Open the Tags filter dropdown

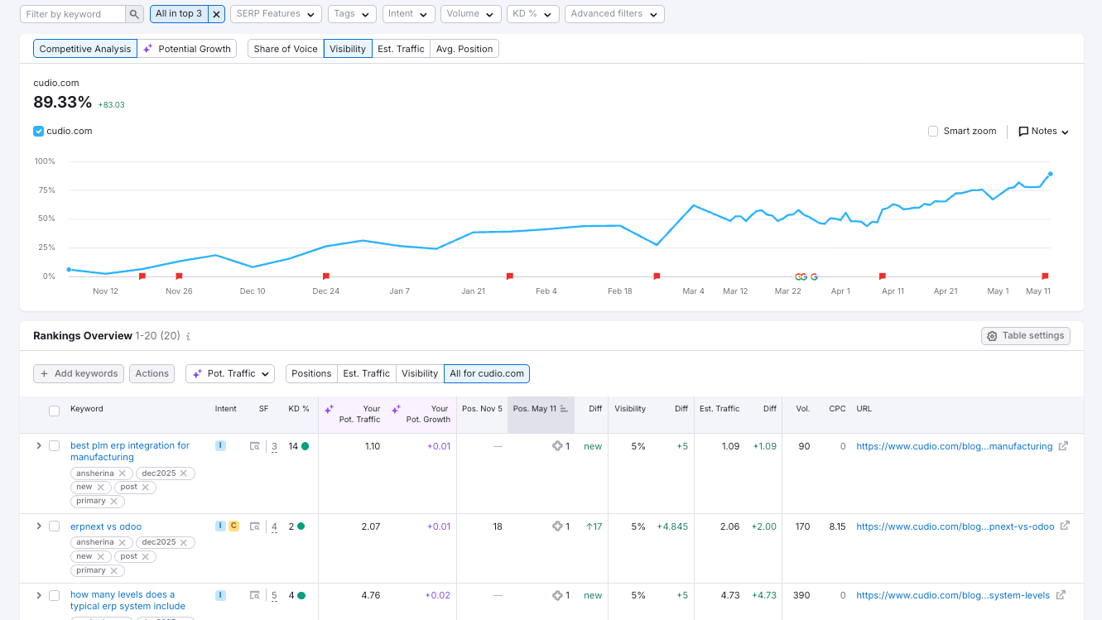tap(352, 14)
